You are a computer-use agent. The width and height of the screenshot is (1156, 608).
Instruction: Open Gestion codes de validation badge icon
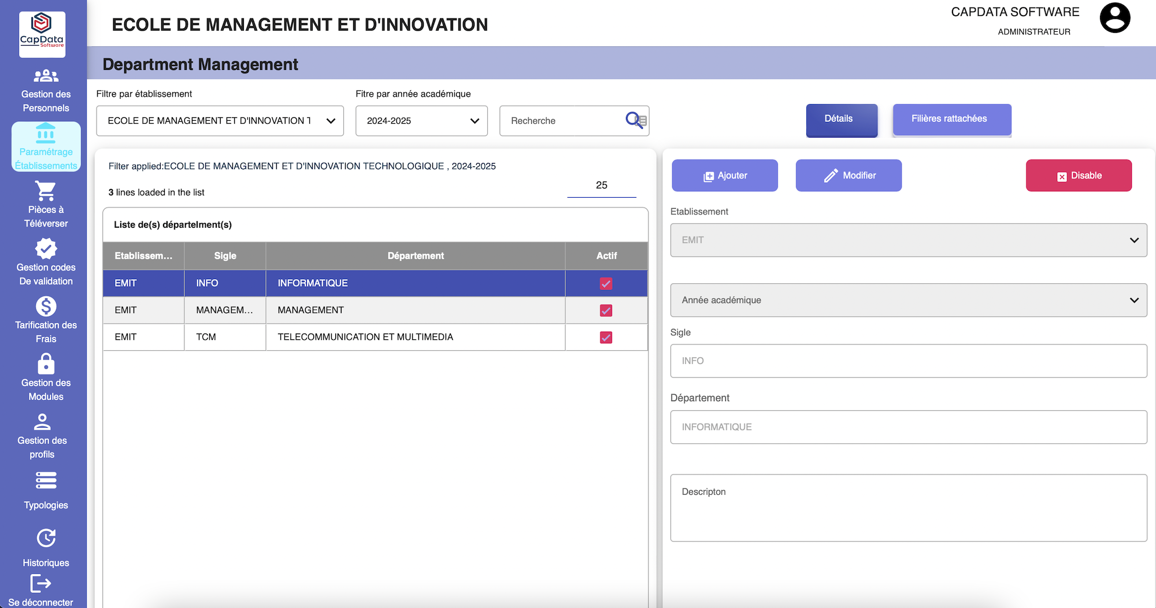(x=46, y=249)
